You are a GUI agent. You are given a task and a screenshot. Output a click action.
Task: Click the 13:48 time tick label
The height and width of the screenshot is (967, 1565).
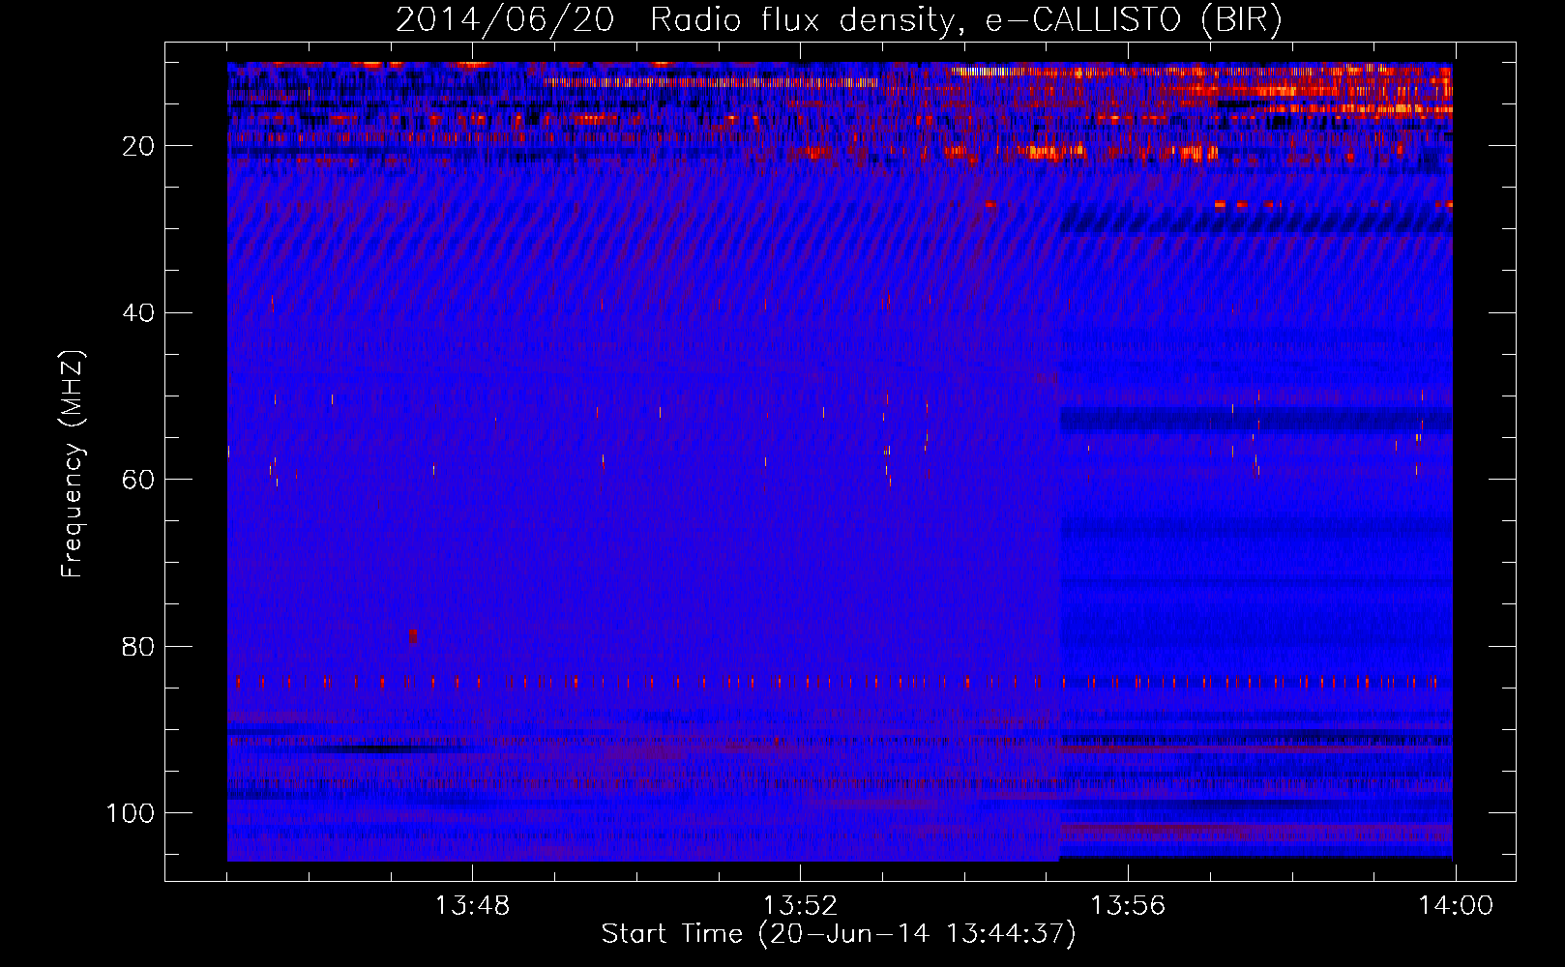472,906
